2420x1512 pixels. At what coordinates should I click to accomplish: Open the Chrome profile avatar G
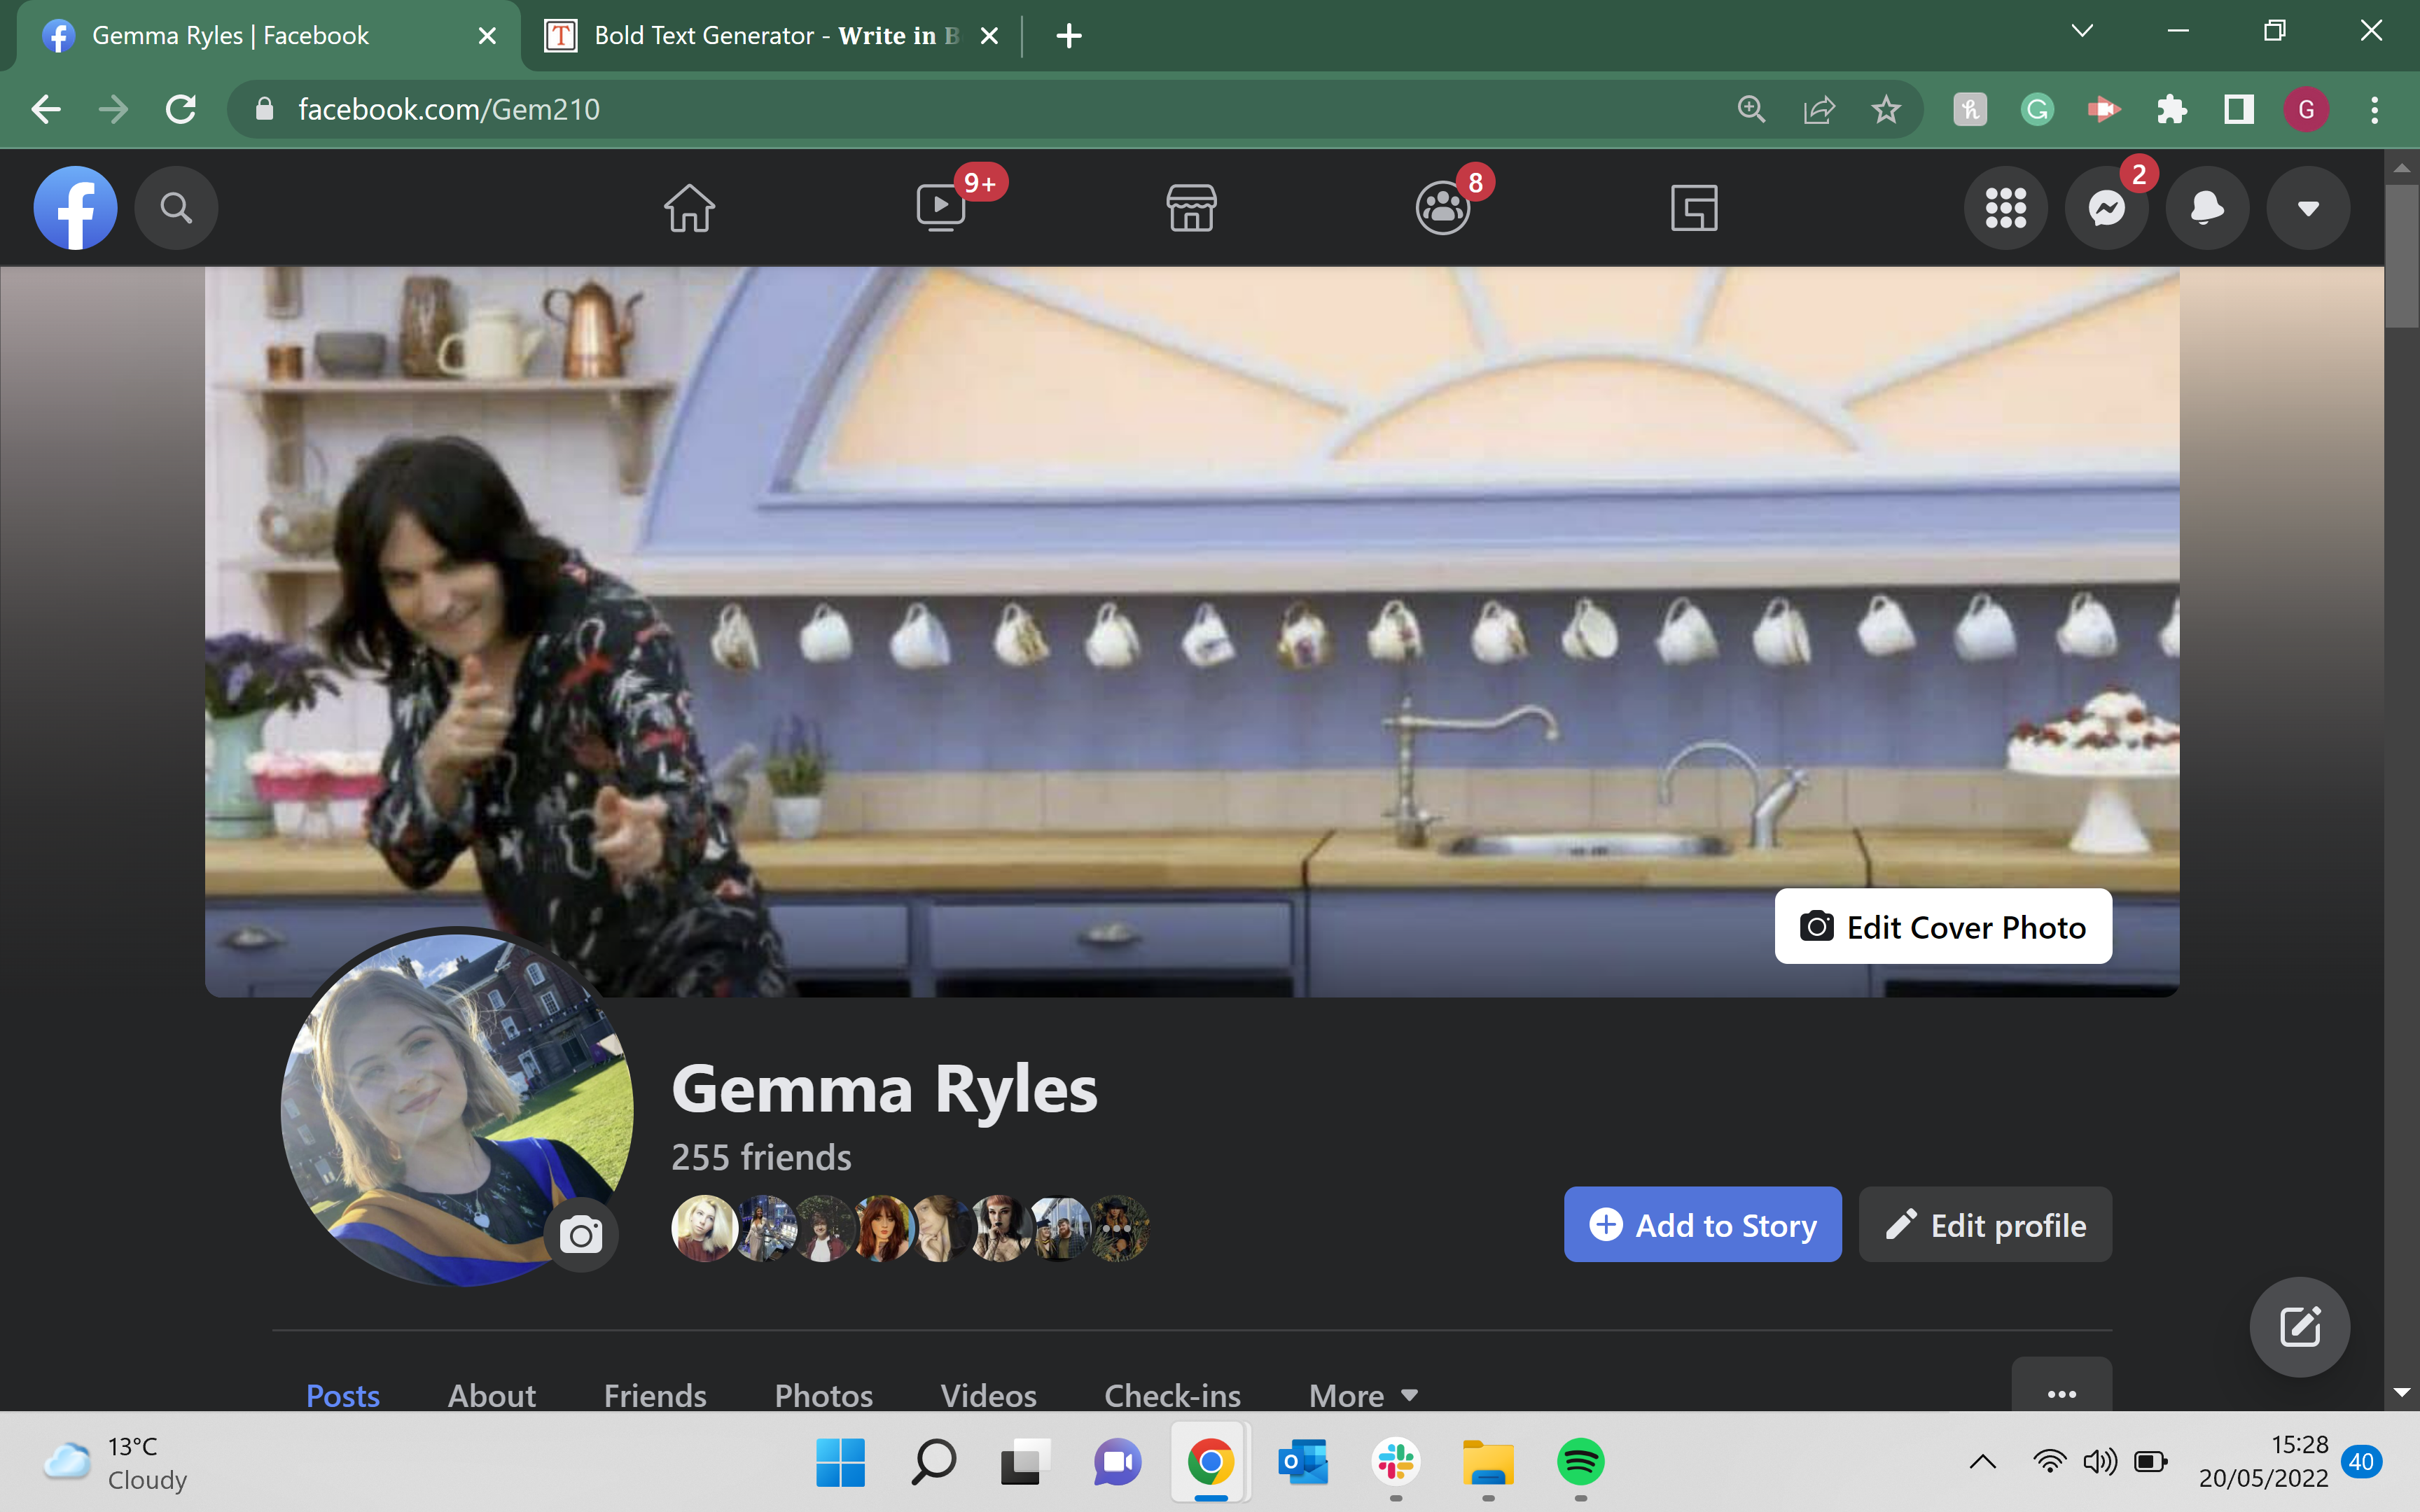coord(2306,109)
